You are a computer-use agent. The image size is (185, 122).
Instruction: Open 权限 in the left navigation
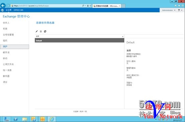tap(5, 29)
